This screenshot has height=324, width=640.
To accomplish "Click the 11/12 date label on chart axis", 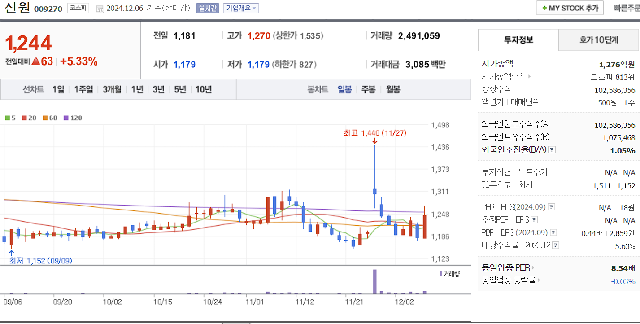I will (x=305, y=302).
